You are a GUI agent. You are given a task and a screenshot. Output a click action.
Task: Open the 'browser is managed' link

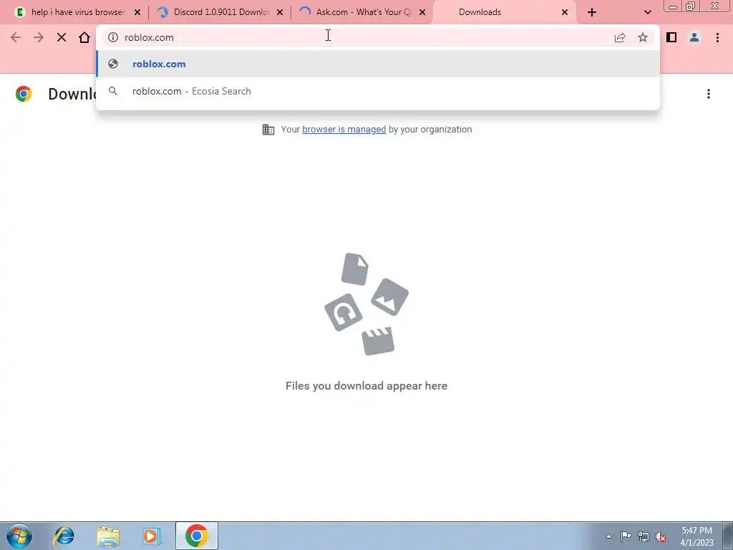pyautogui.click(x=344, y=130)
